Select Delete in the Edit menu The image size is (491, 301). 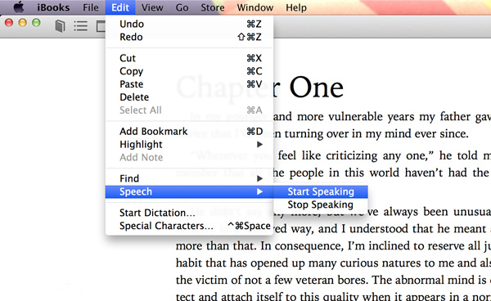(x=190, y=97)
